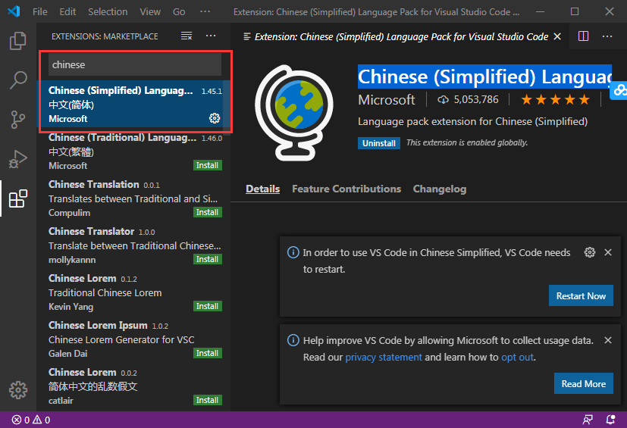This screenshot has height=428, width=627.
Task: Open the privacy statement link
Action: click(384, 357)
